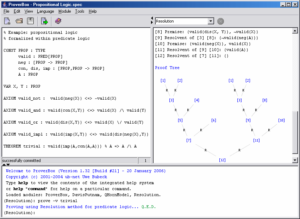300x219 pixels.
Task: Minimize the ProverBox window
Action: point(283,4)
